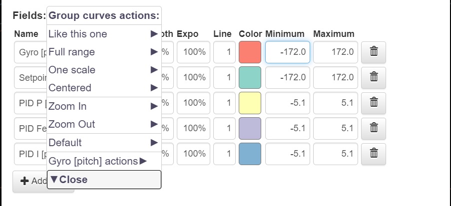Click the Add field button

[x=29, y=181]
